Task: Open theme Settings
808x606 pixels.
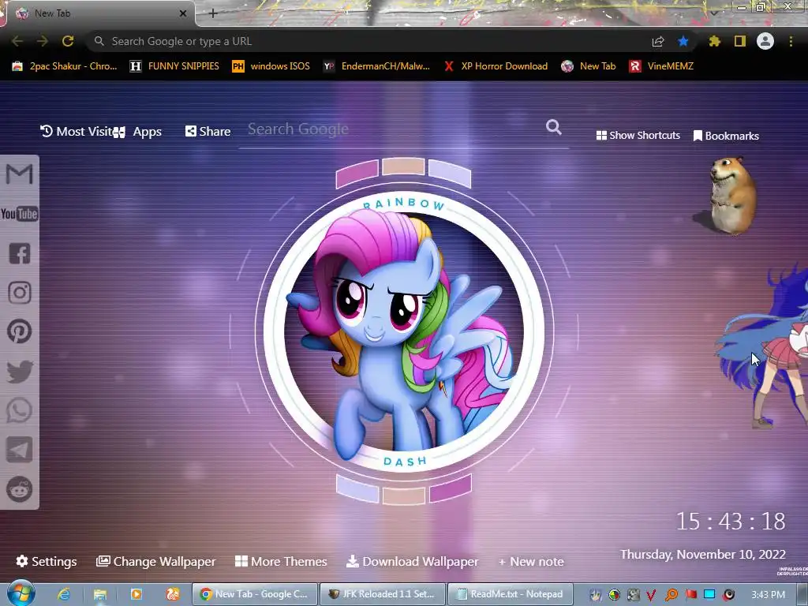Action: [x=47, y=561]
